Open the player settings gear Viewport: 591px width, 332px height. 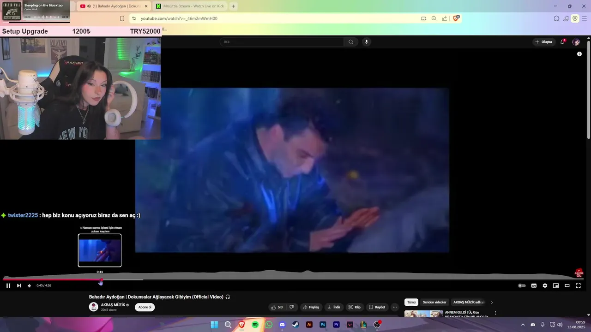pyautogui.click(x=545, y=285)
